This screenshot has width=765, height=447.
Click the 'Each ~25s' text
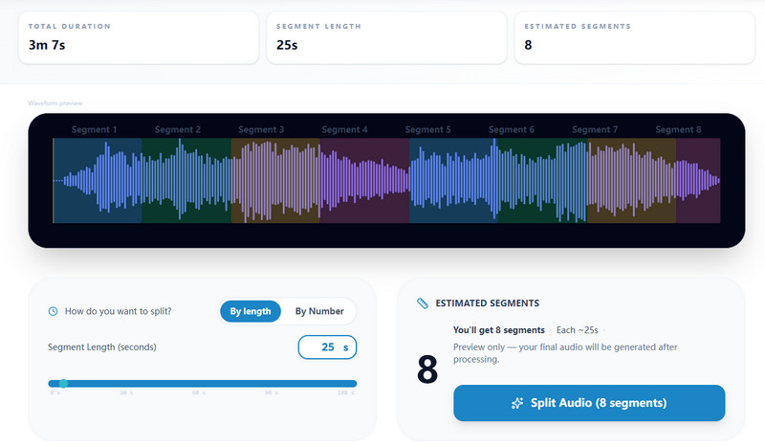[x=578, y=330]
